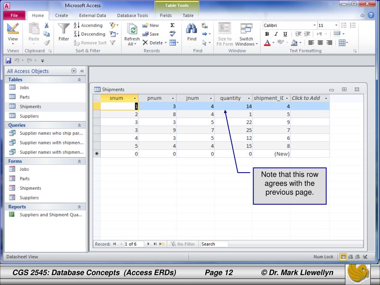Click the Delete record button

(153, 43)
